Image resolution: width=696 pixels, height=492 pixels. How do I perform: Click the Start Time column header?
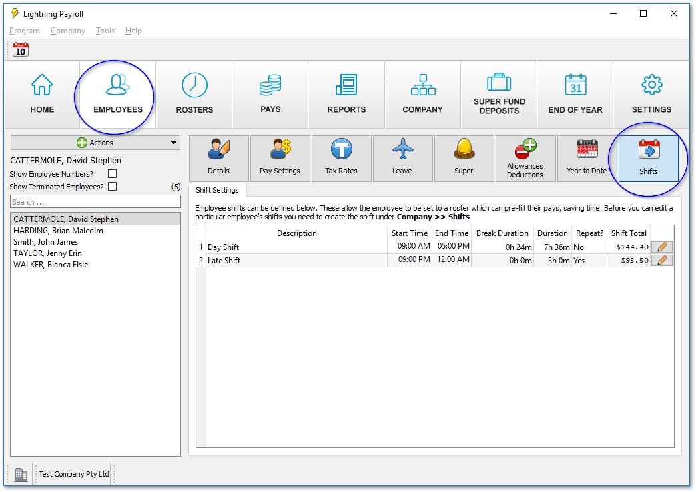(x=409, y=233)
